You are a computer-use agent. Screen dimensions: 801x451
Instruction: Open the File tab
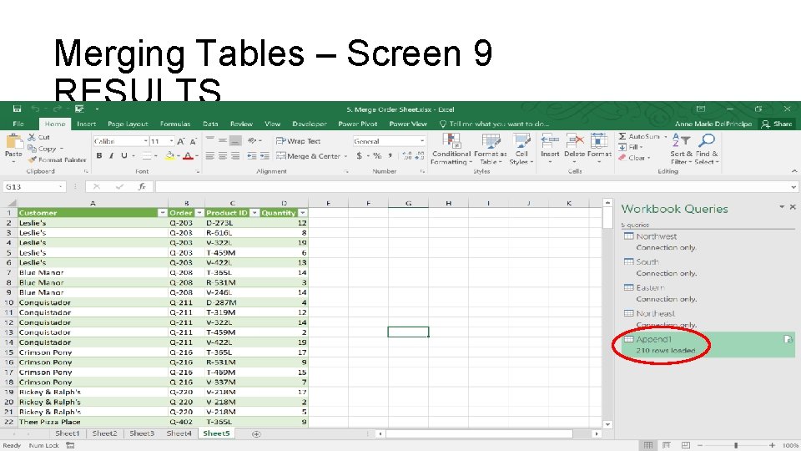click(x=18, y=124)
